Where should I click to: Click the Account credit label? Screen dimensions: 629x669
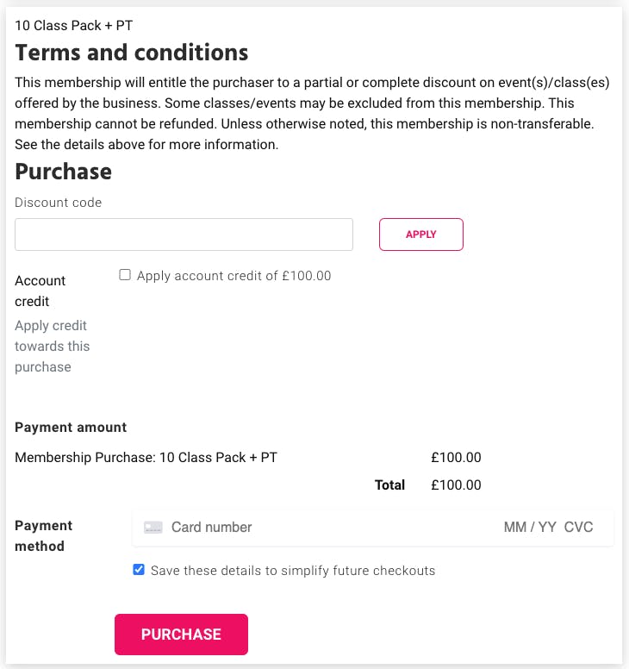point(40,291)
